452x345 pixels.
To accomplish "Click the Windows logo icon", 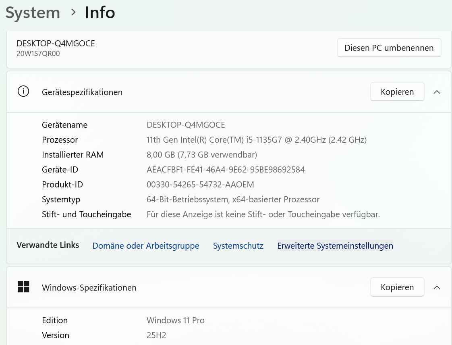I will [23, 287].
